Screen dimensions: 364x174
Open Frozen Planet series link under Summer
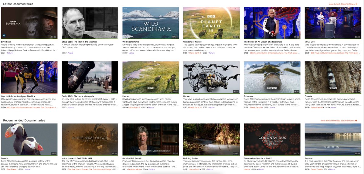coord(317,169)
